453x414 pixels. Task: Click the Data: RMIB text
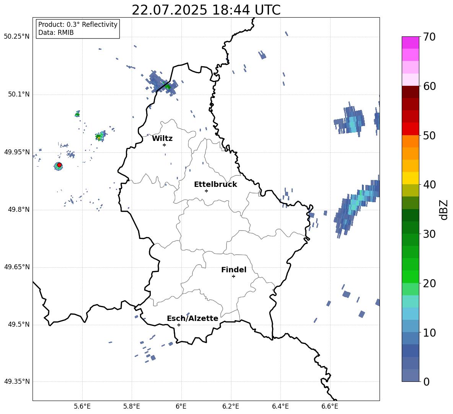56,33
